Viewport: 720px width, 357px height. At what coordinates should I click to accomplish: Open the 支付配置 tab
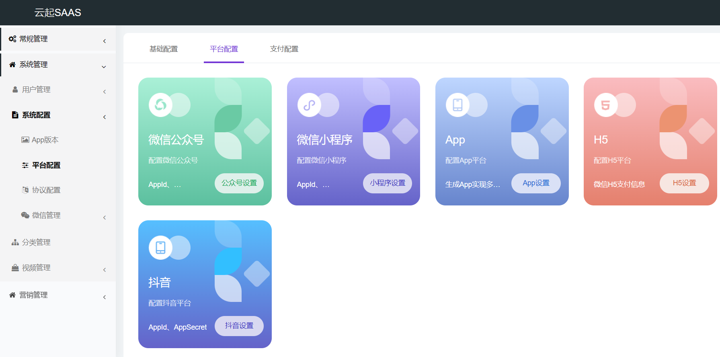point(284,49)
